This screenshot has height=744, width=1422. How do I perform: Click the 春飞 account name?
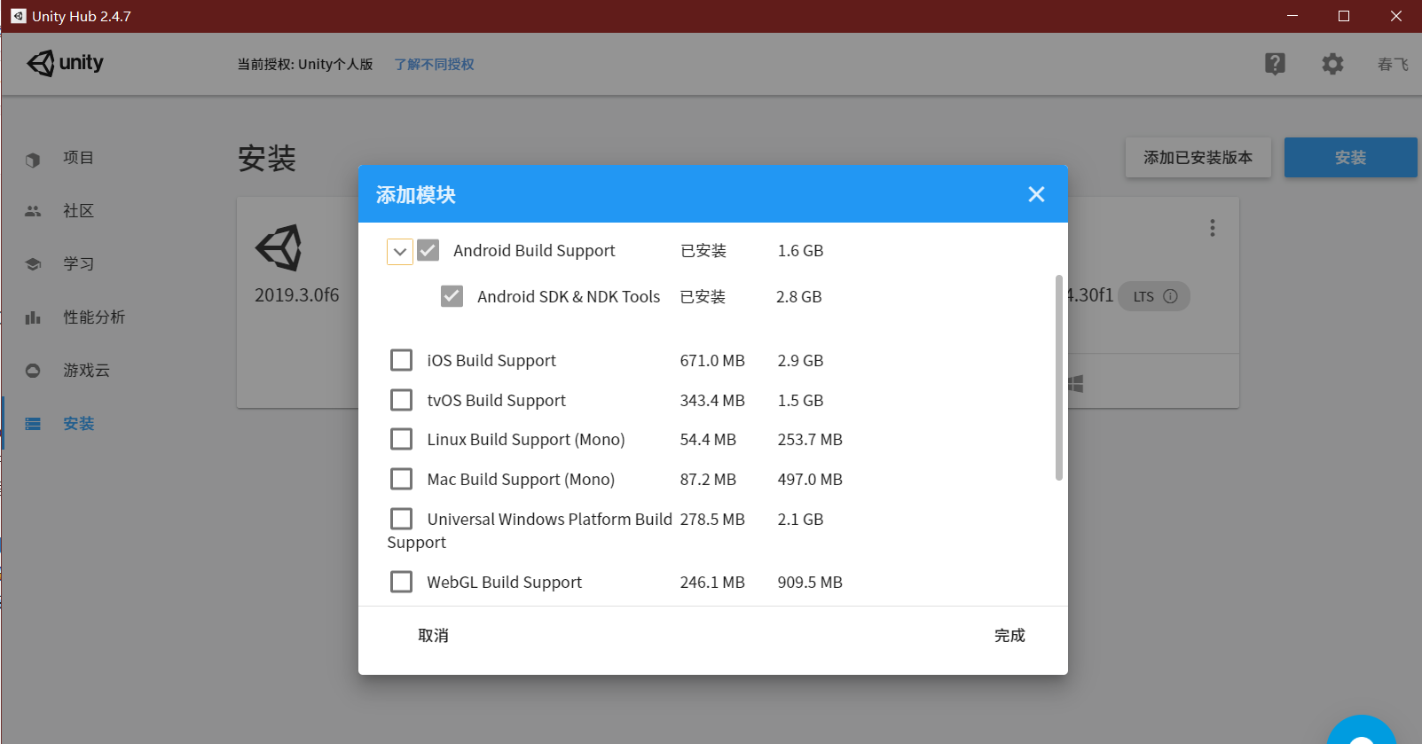tap(1393, 64)
